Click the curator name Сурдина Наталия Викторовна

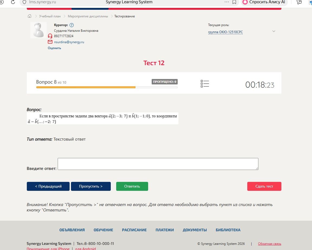76,31
